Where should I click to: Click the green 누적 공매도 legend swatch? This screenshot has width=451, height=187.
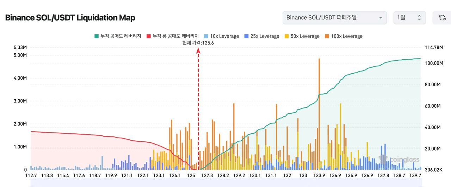click(97, 36)
